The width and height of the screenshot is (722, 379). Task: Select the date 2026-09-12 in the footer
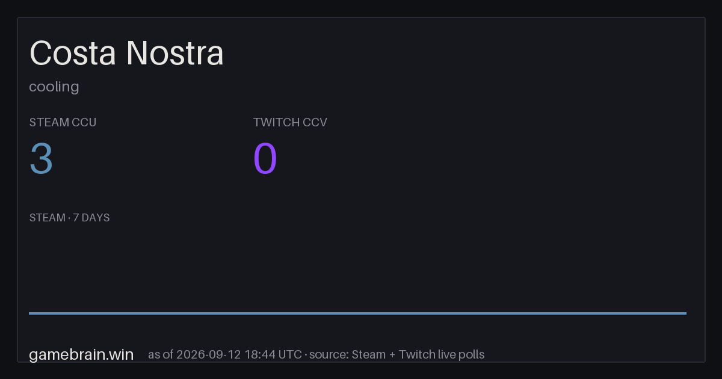click(x=209, y=354)
